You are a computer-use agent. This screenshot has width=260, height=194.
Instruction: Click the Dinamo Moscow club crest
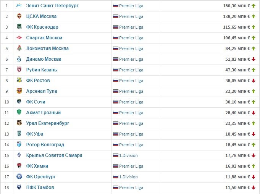(19, 59)
